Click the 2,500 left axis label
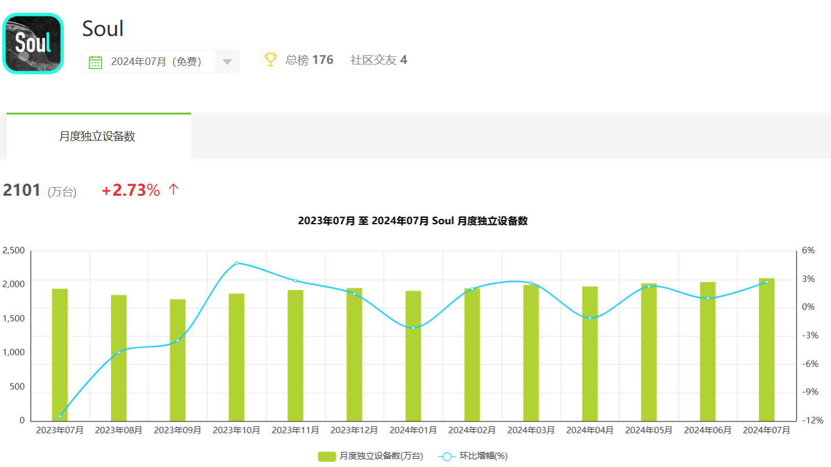This screenshot has height=467, width=831. (14, 251)
